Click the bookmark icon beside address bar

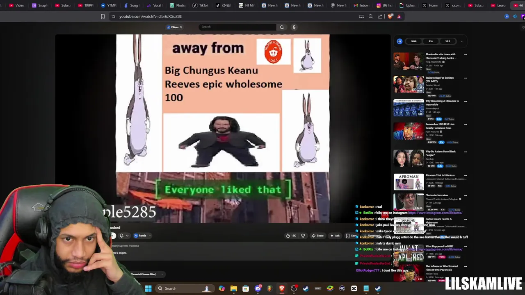pos(103,16)
